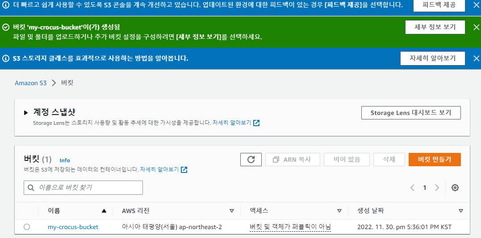Click the orange 버킷 만들기 button
481x238 pixels.
coord(435,160)
